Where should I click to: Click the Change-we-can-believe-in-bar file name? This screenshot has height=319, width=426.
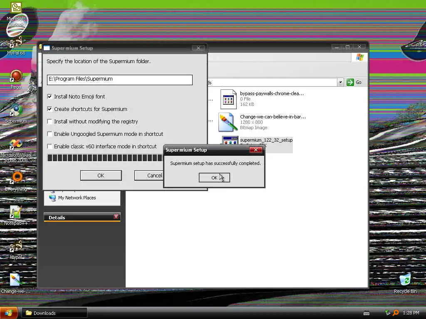tap(273, 117)
